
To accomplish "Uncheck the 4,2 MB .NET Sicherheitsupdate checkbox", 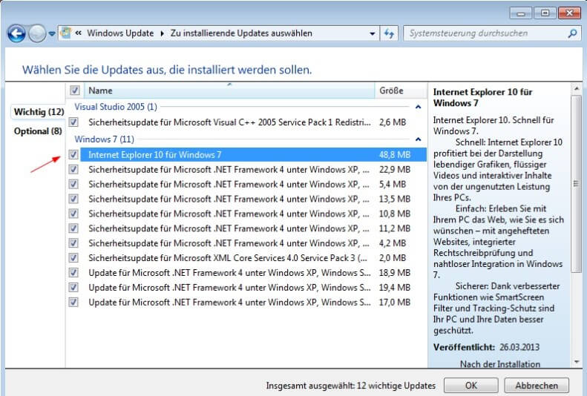I will (73, 243).
